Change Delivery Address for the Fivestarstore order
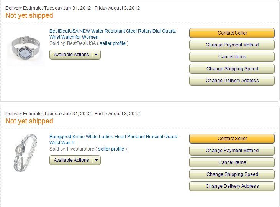This screenshot has height=207, width=280. [232, 186]
